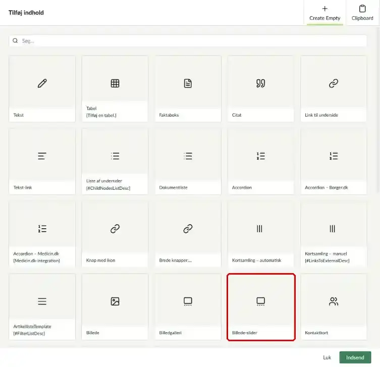Image resolution: width=380 pixels, height=367 pixels.
Task: Click the clipboard icon above Clipboard label
Action: tap(362, 9)
